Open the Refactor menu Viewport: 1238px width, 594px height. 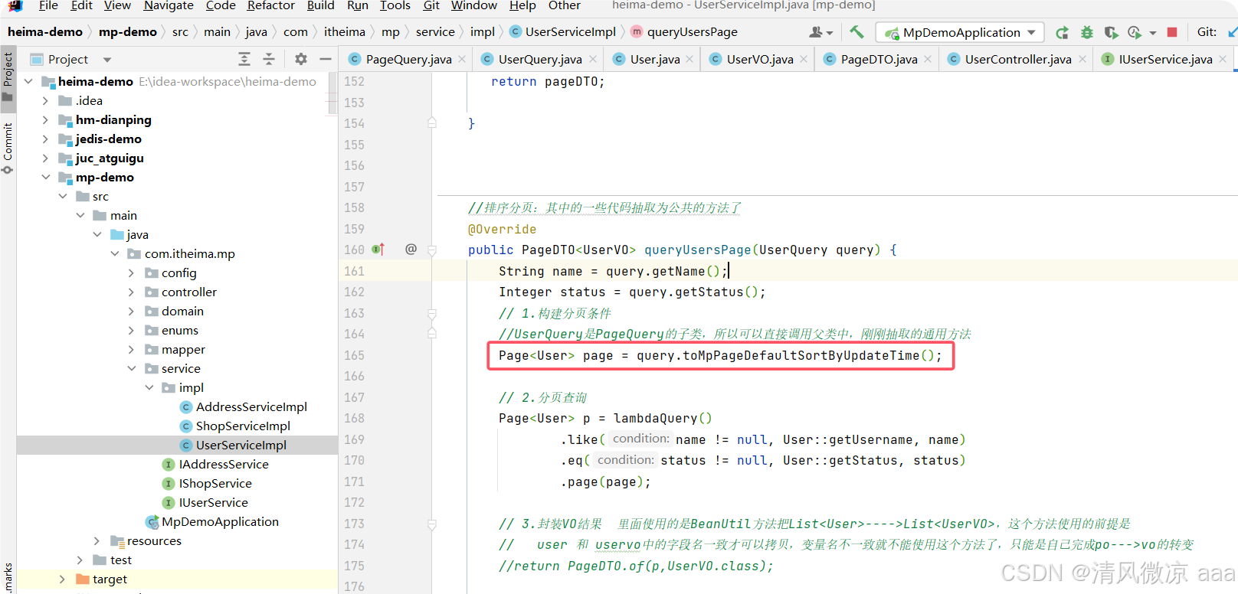pyautogui.click(x=270, y=6)
